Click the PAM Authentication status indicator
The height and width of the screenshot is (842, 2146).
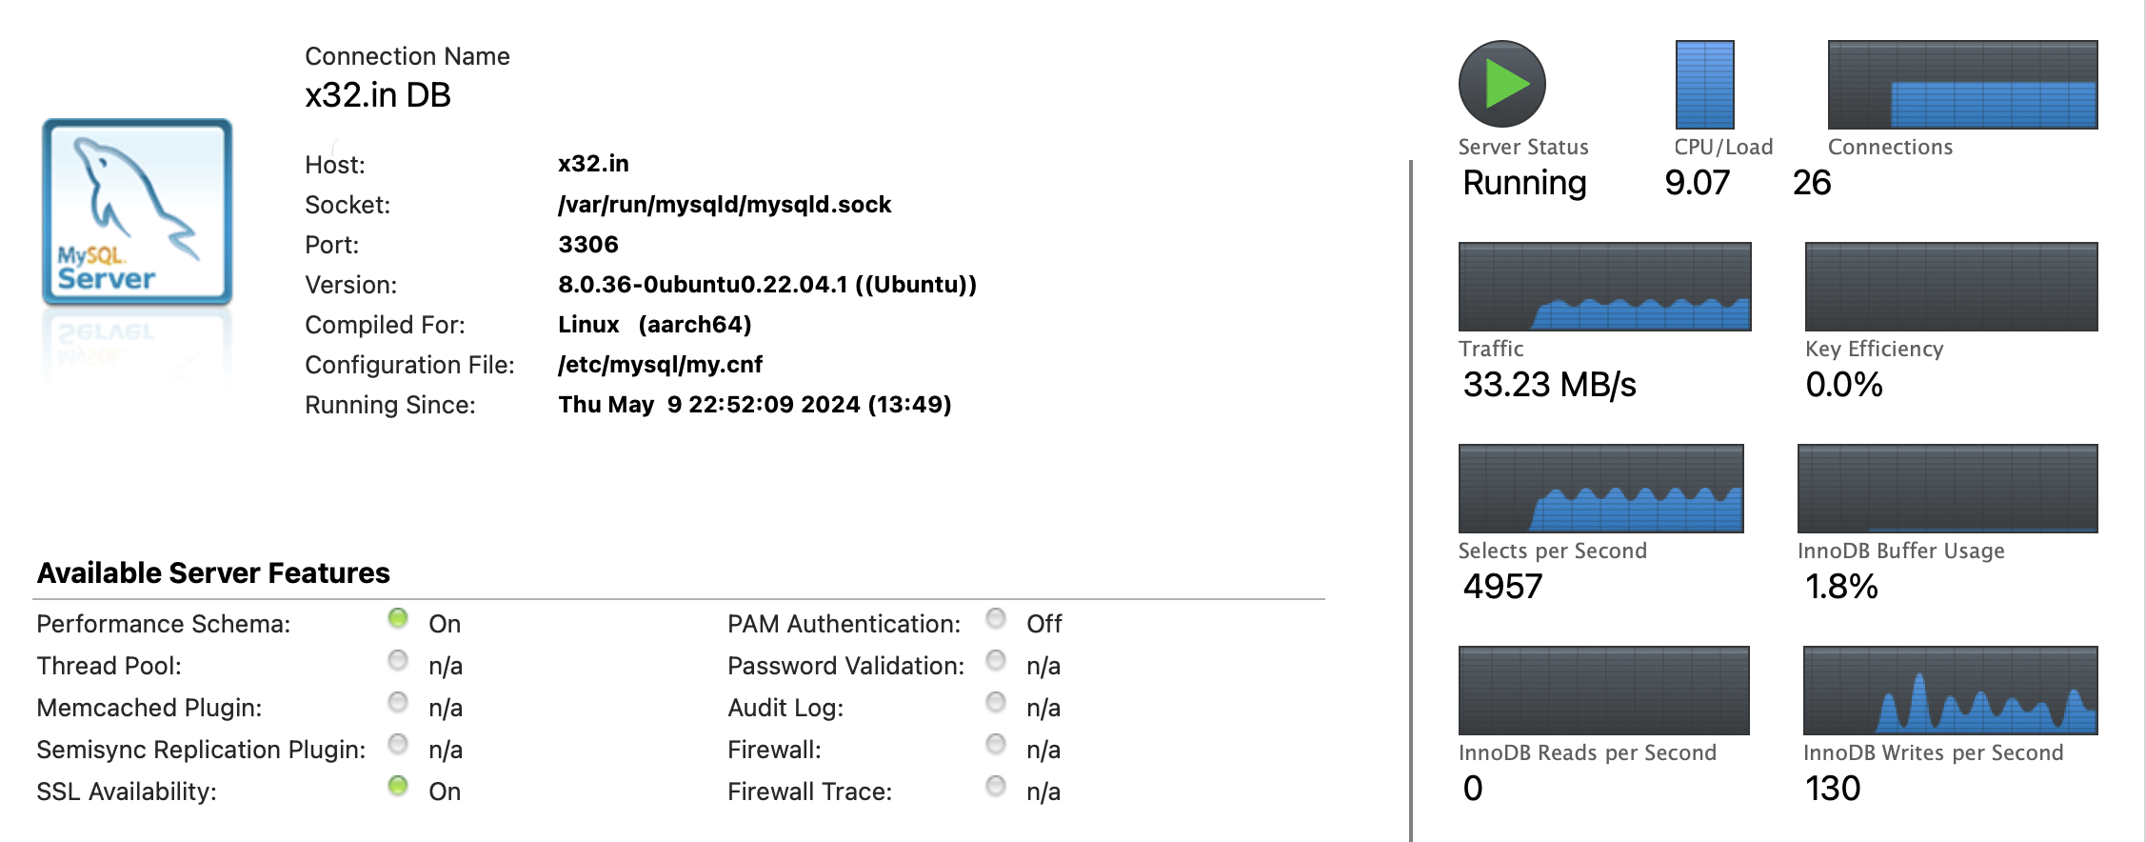click(996, 619)
